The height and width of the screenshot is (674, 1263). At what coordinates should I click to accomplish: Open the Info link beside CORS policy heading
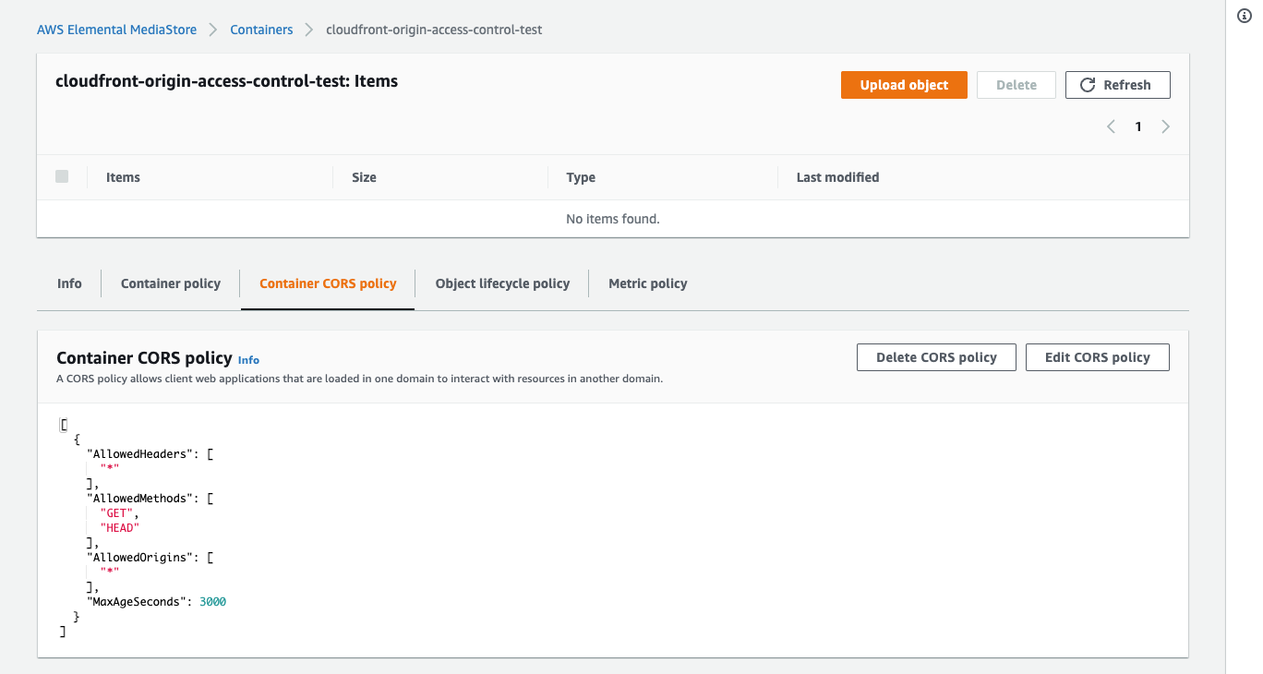pos(248,360)
